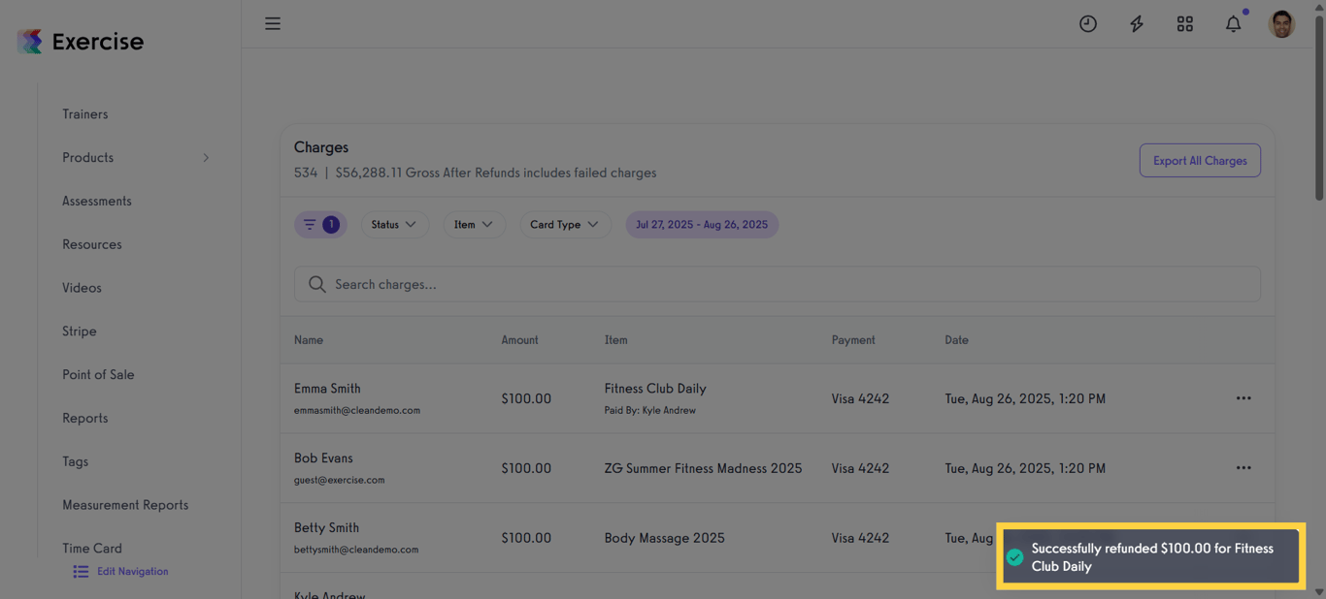Click the search magnifier in the charges search bar
The width and height of the screenshot is (1326, 599).
coord(316,284)
